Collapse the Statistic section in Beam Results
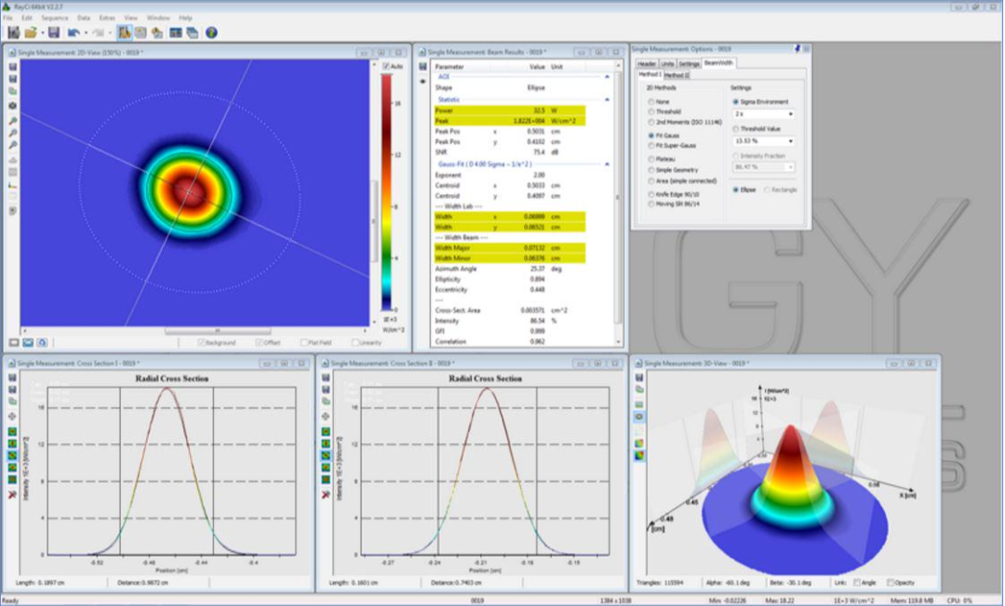Viewport: 1005px width, 606px height. [x=608, y=99]
